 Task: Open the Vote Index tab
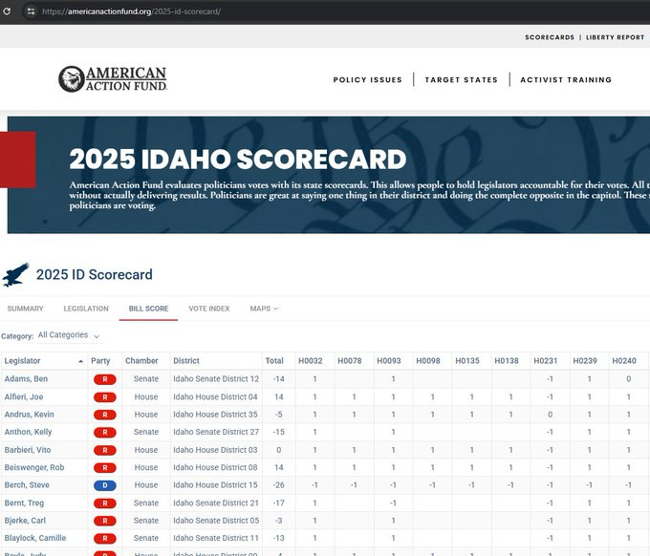[209, 309]
